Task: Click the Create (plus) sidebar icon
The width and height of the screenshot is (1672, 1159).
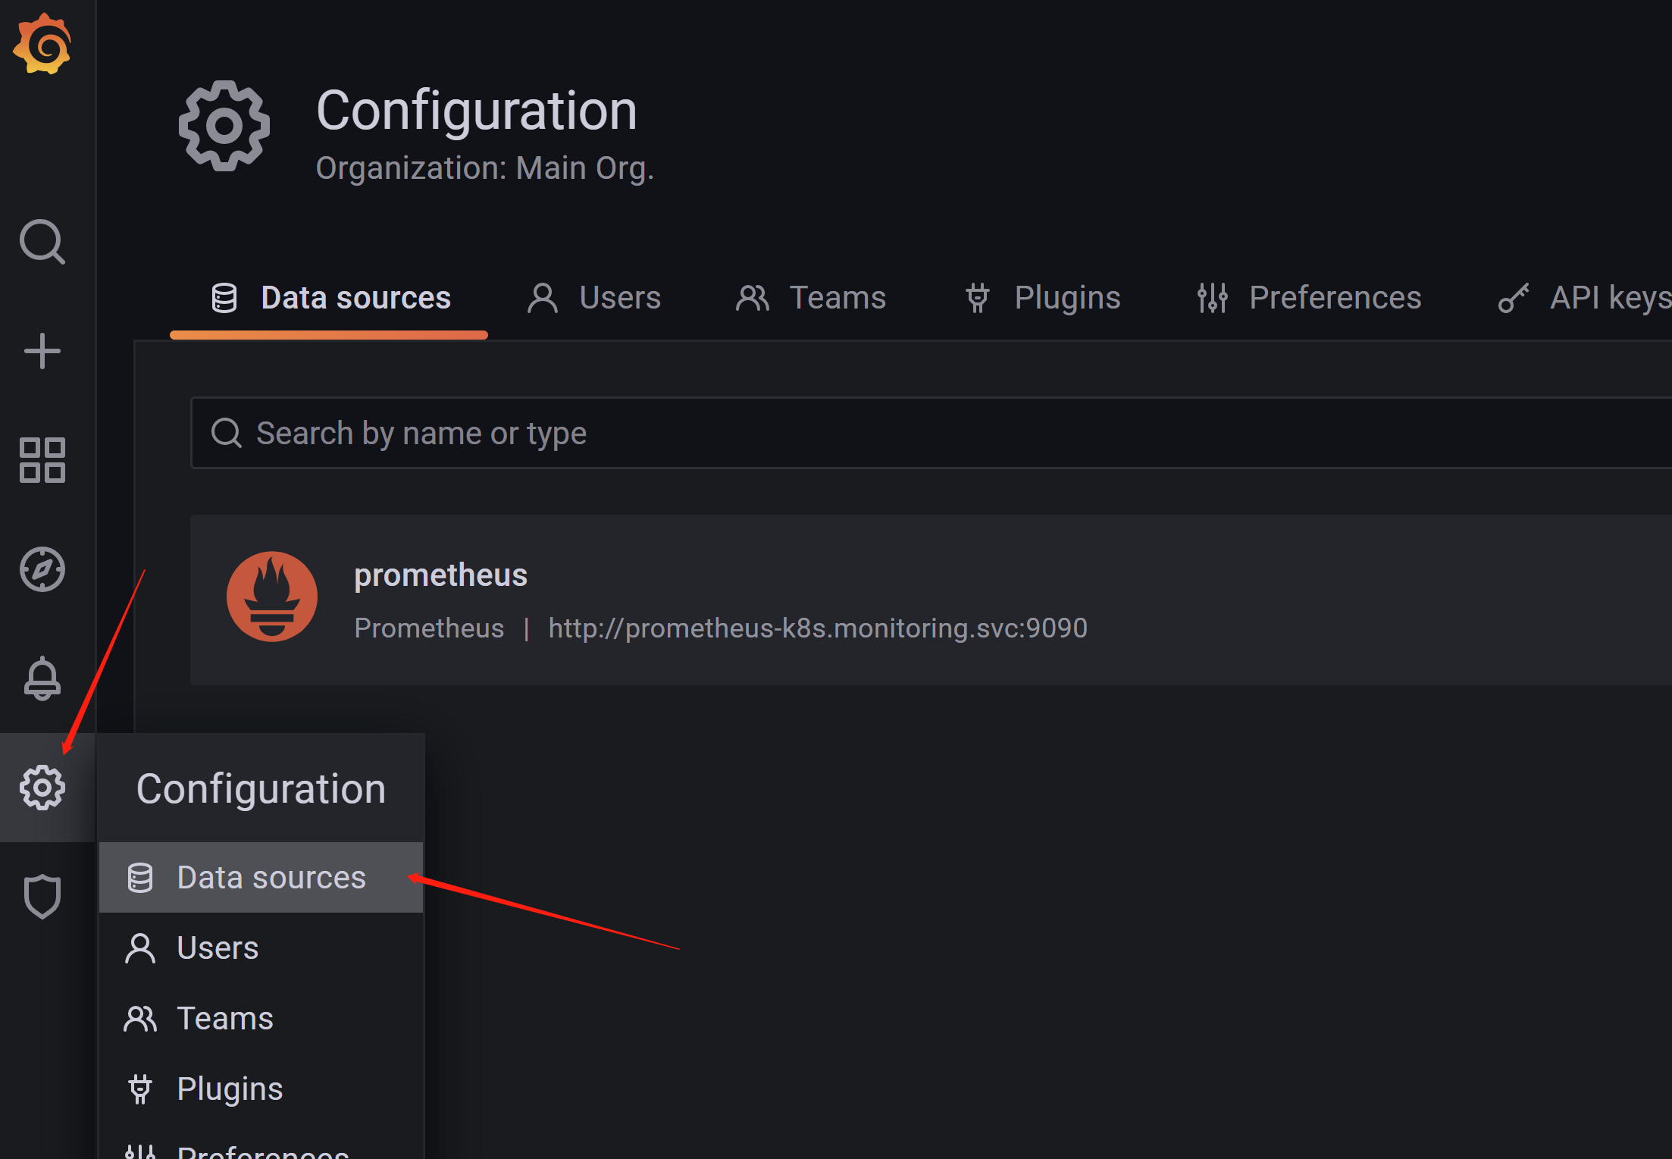Action: coord(42,351)
